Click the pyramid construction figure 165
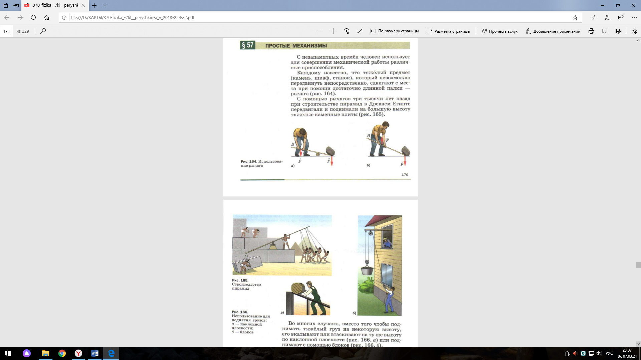The image size is (641, 360). pyautogui.click(x=282, y=245)
